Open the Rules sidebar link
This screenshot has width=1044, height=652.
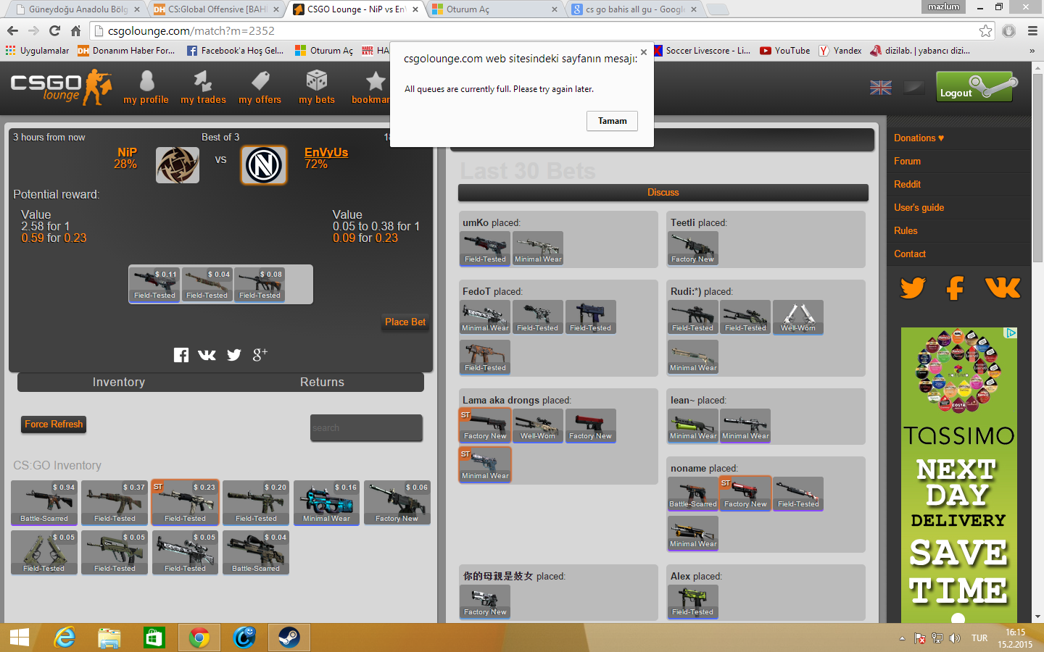click(906, 231)
